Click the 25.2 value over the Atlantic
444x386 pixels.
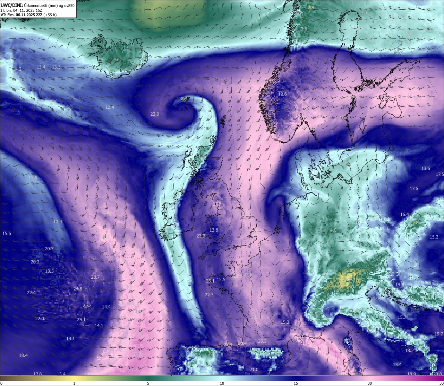87,306
